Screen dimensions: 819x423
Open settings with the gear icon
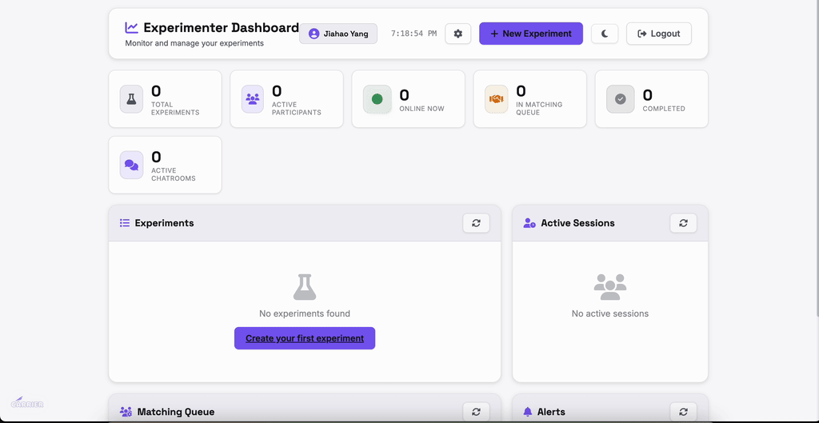[457, 34]
